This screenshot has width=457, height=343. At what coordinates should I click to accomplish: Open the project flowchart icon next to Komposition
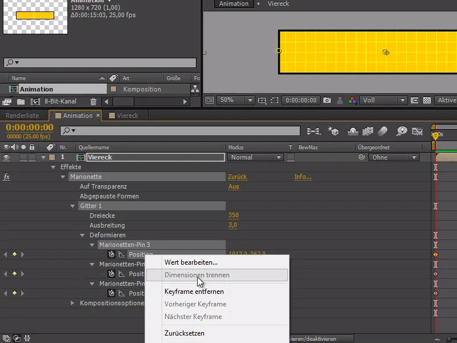[x=195, y=89]
